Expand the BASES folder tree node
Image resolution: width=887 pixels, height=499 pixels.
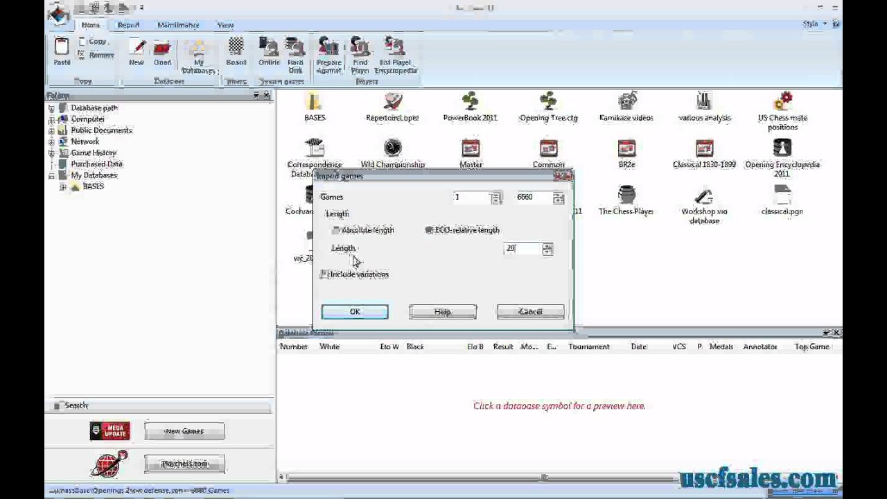(63, 186)
